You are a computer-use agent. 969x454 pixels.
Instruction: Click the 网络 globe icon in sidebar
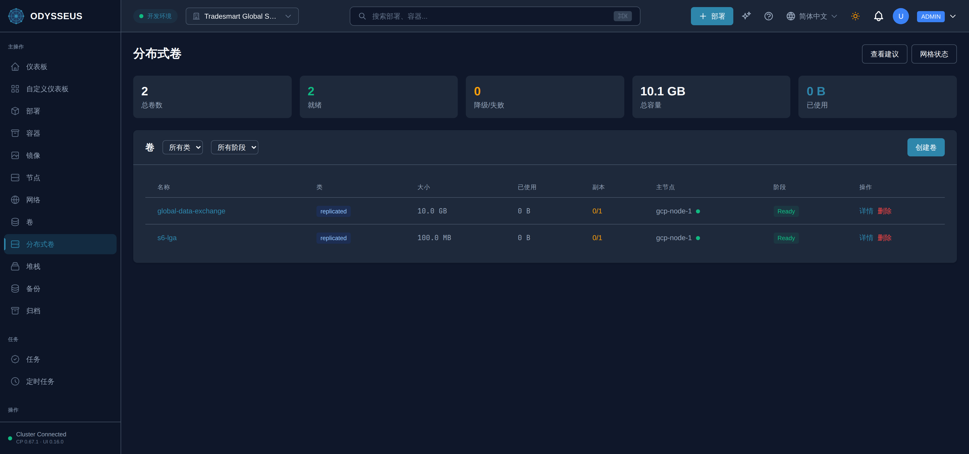click(x=15, y=200)
